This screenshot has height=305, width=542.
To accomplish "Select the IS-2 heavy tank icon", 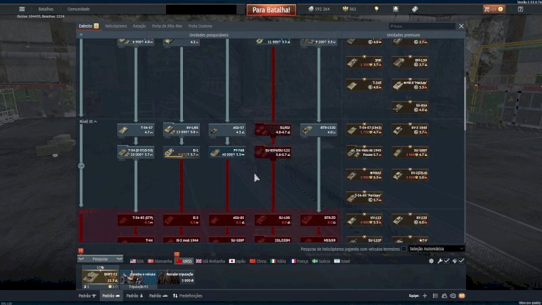I will [181, 219].
